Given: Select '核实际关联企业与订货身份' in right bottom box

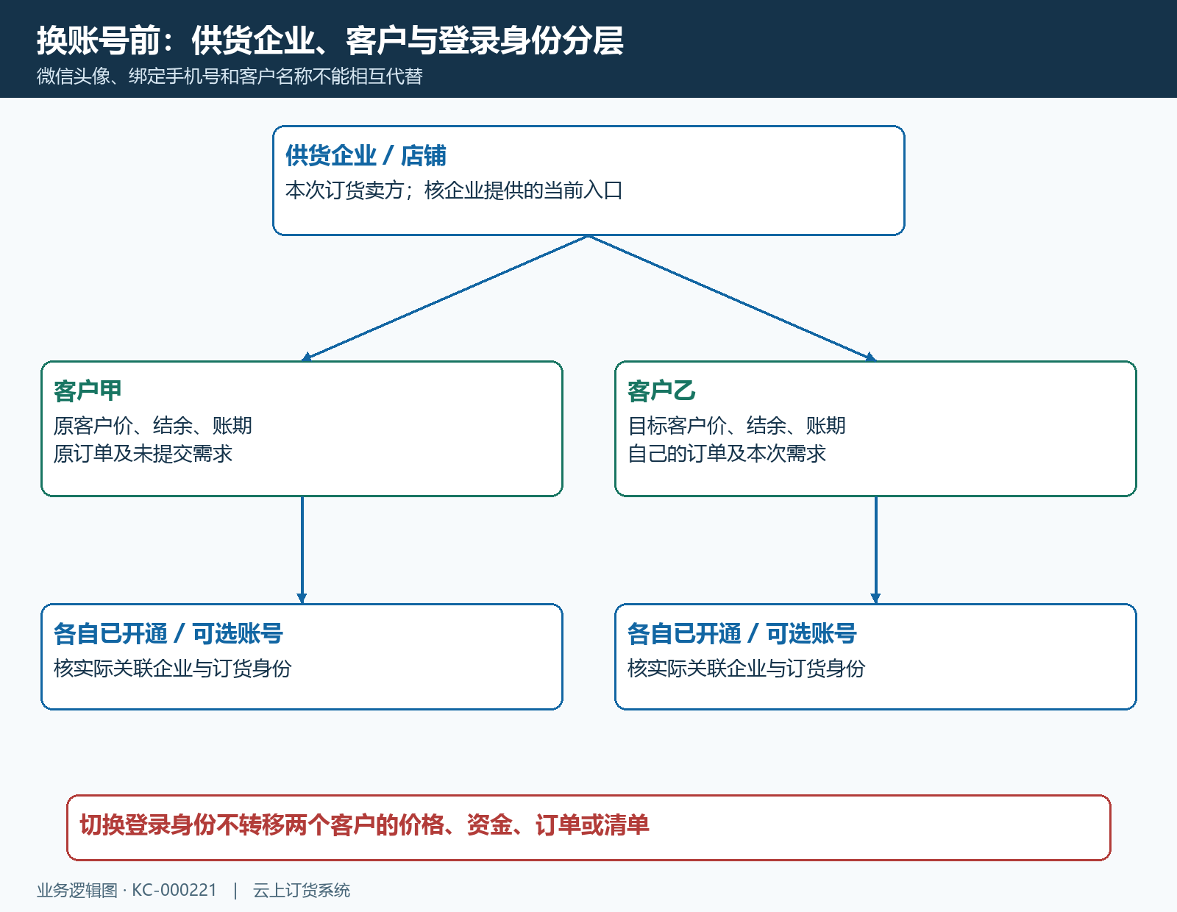Looking at the screenshot, I should pyautogui.click(x=747, y=669).
